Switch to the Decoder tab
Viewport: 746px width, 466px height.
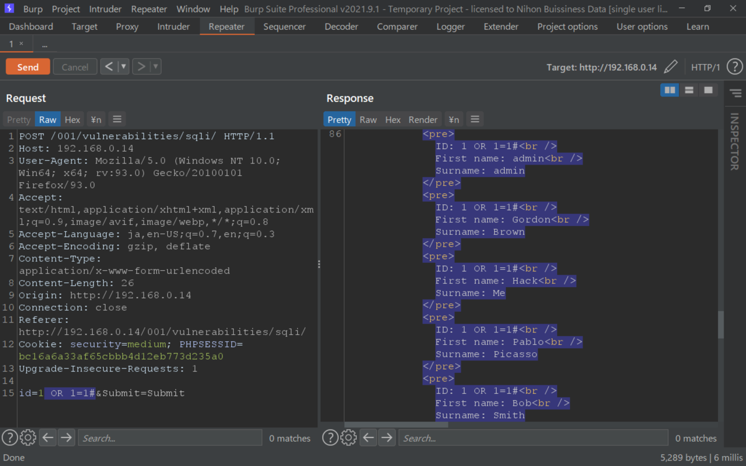(x=341, y=27)
